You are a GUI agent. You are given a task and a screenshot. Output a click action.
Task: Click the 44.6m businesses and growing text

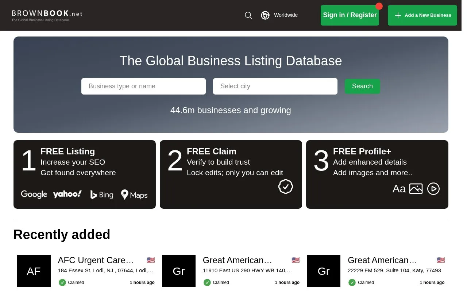point(231,110)
